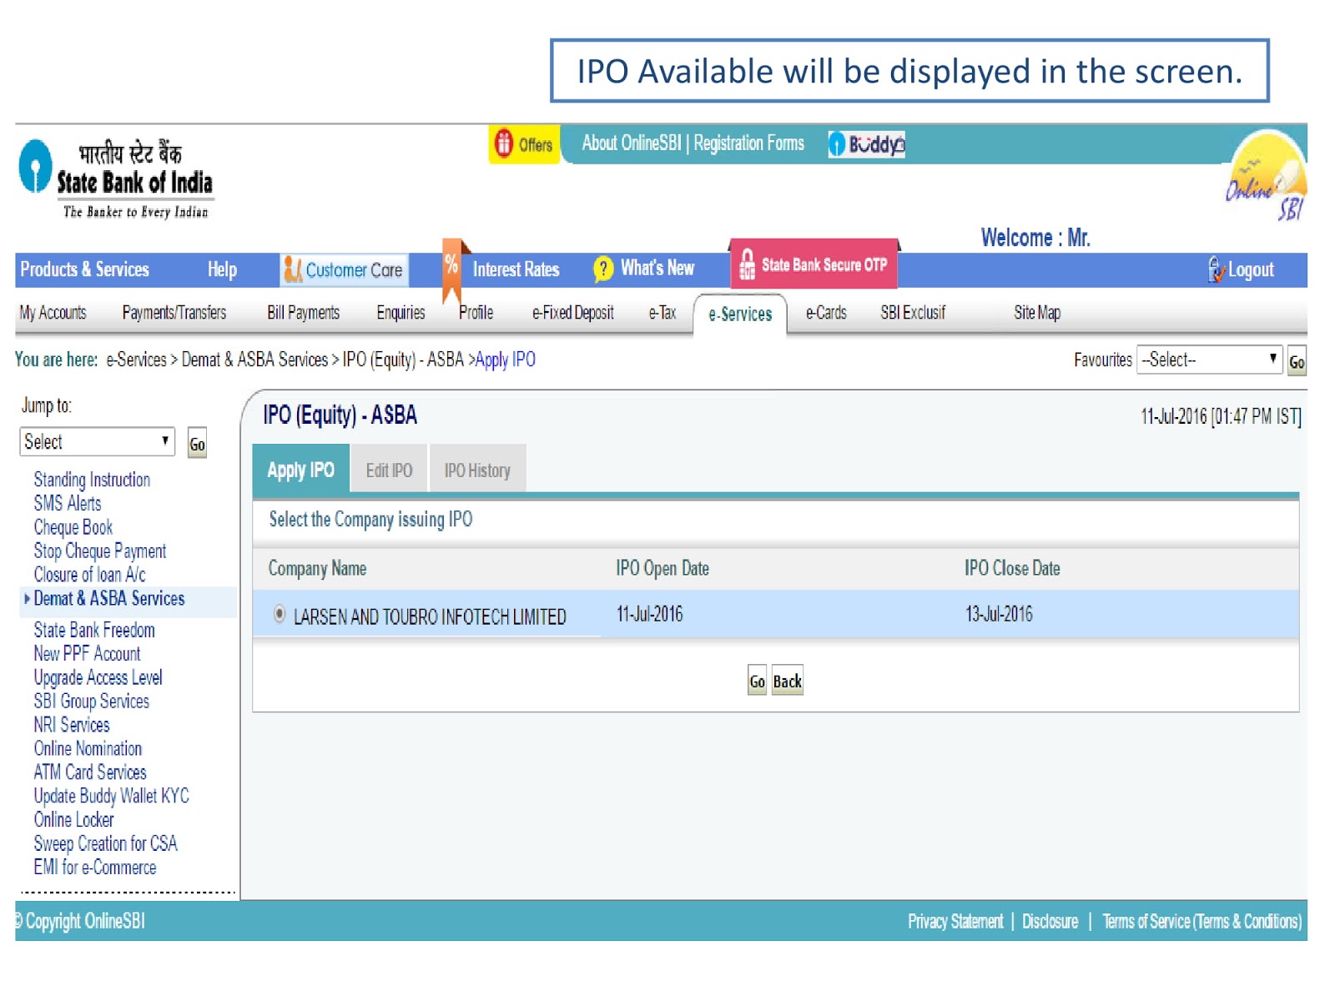Click Go button beside Jump to dropdown

click(197, 444)
